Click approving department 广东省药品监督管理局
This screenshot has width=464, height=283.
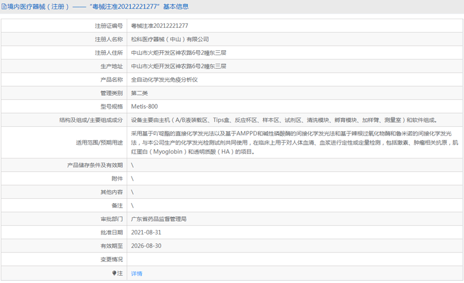click(159, 219)
